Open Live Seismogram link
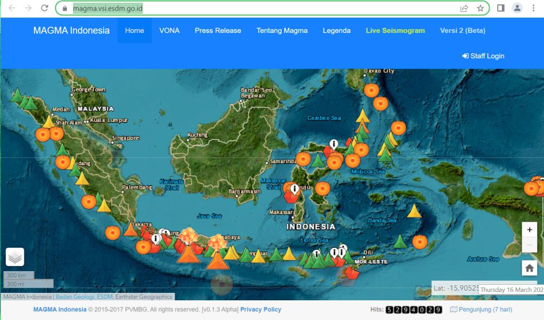The height and width of the screenshot is (320, 544). tap(395, 30)
